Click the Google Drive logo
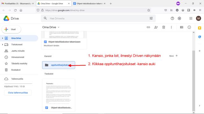This screenshot has height=114, width=204. click(6, 18)
